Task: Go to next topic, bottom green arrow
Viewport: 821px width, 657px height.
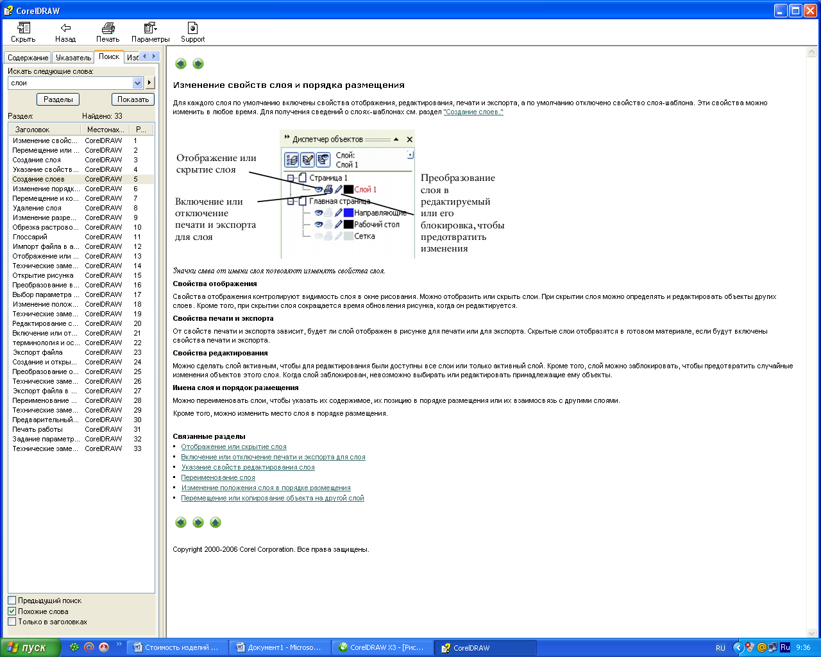Action: [x=198, y=522]
